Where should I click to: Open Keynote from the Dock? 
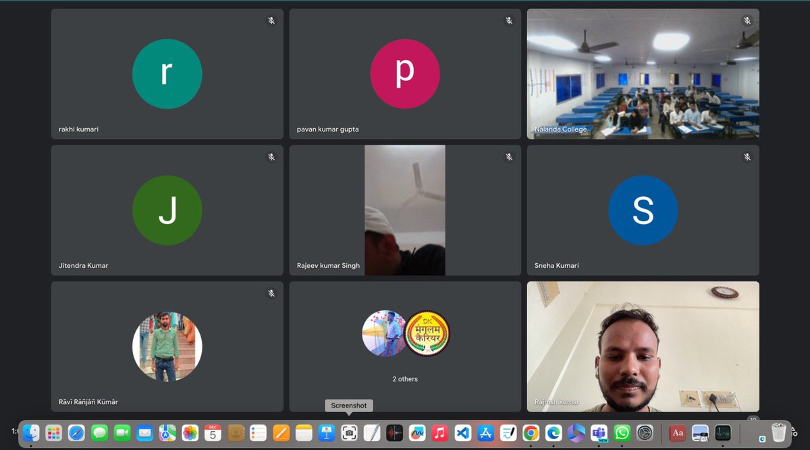(x=327, y=432)
